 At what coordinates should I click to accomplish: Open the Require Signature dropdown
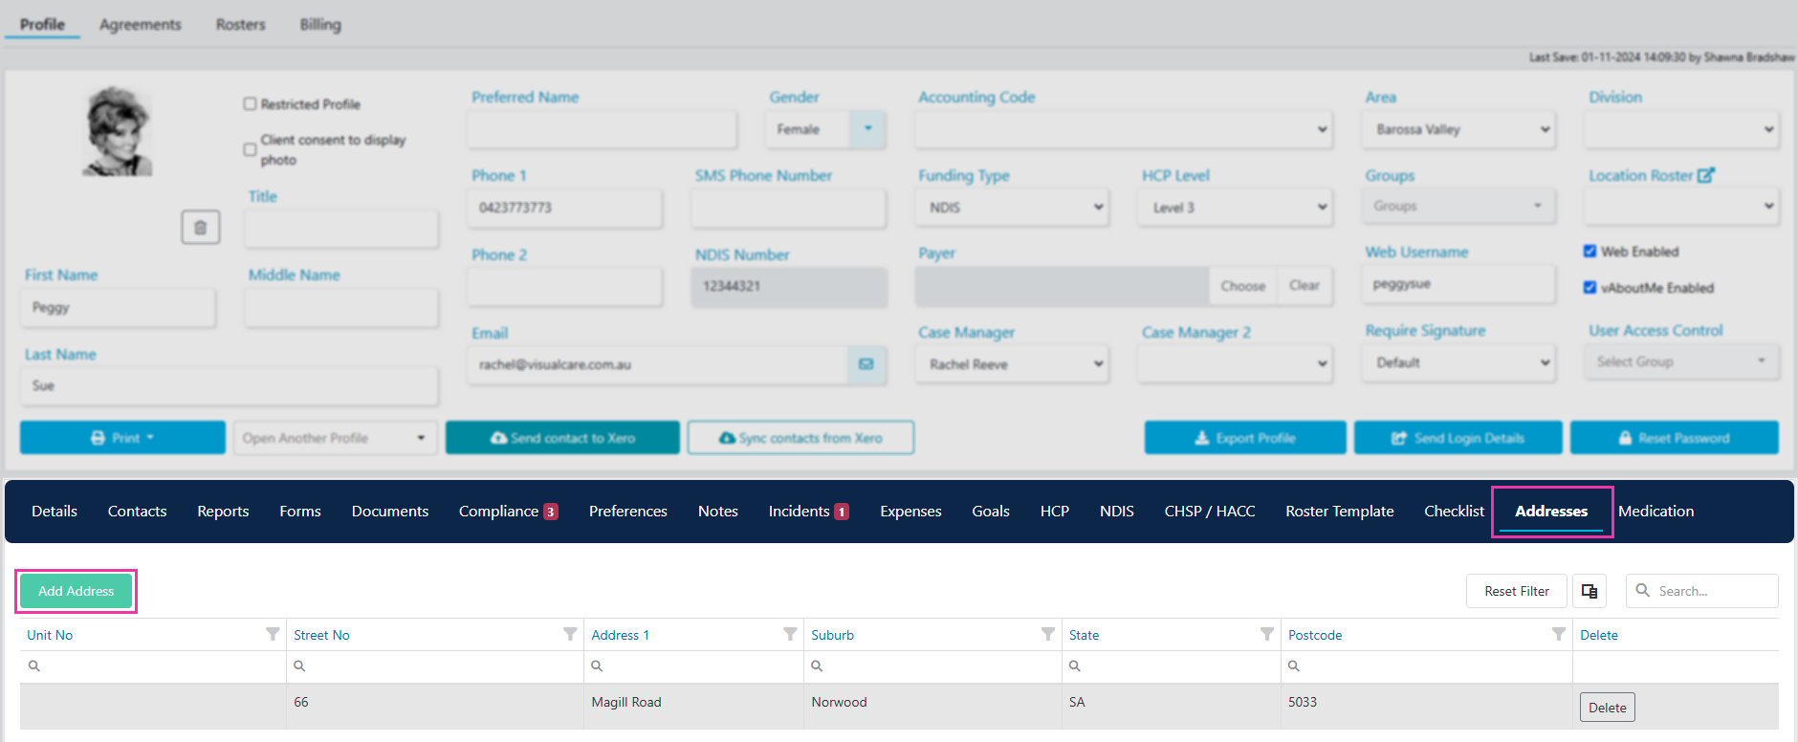click(1458, 362)
